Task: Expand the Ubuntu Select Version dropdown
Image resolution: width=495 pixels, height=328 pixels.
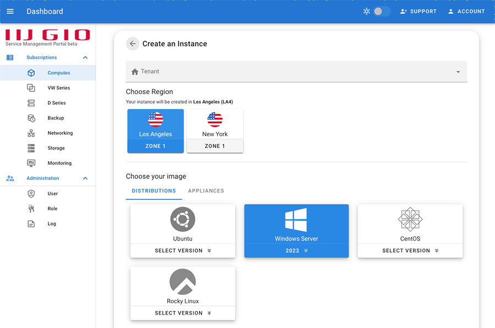Action: pos(183,251)
